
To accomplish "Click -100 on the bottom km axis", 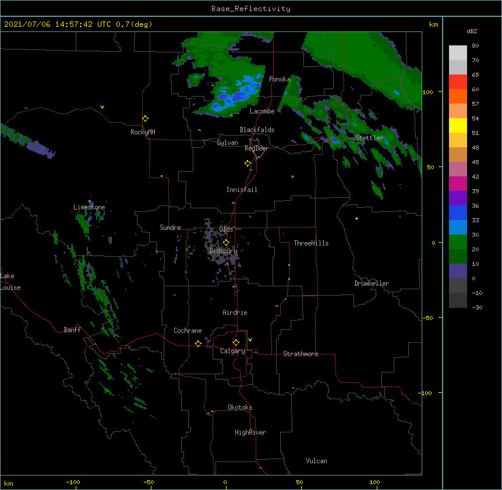I will pos(73,482).
